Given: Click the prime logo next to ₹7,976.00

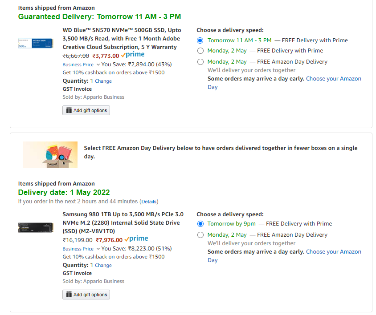Looking at the screenshot, I should (x=136, y=239).
